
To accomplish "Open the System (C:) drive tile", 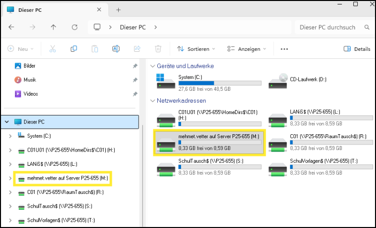I will click(208, 83).
